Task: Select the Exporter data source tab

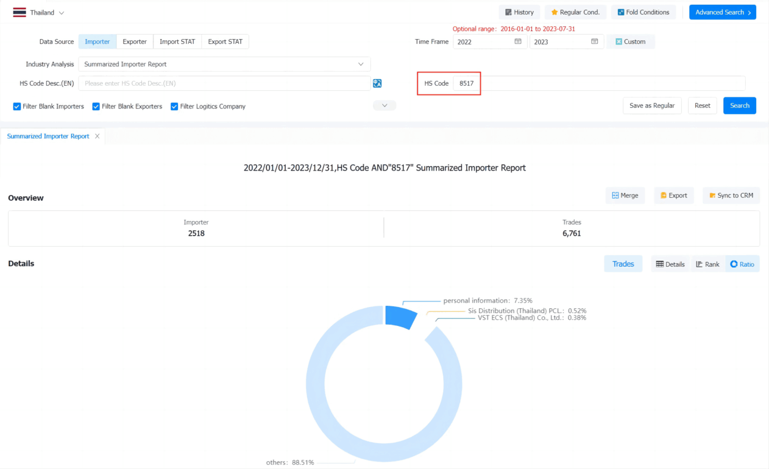Action: [x=135, y=41]
